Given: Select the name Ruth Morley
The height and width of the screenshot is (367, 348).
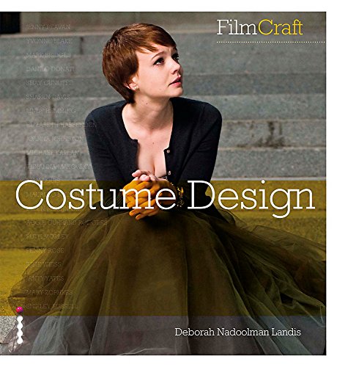Looking at the screenshot, I should pos(48,236).
